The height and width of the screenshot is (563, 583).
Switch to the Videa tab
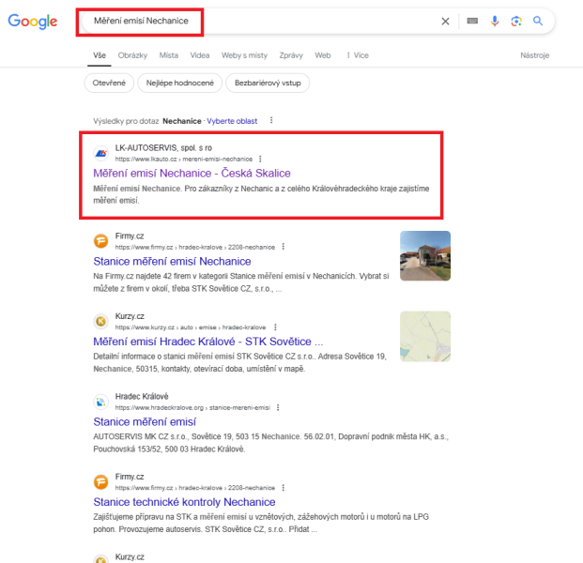tap(200, 55)
